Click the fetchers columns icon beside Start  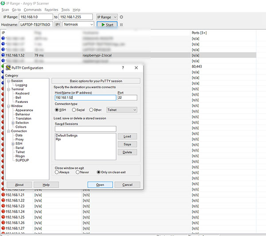pyautogui.click(x=121, y=25)
